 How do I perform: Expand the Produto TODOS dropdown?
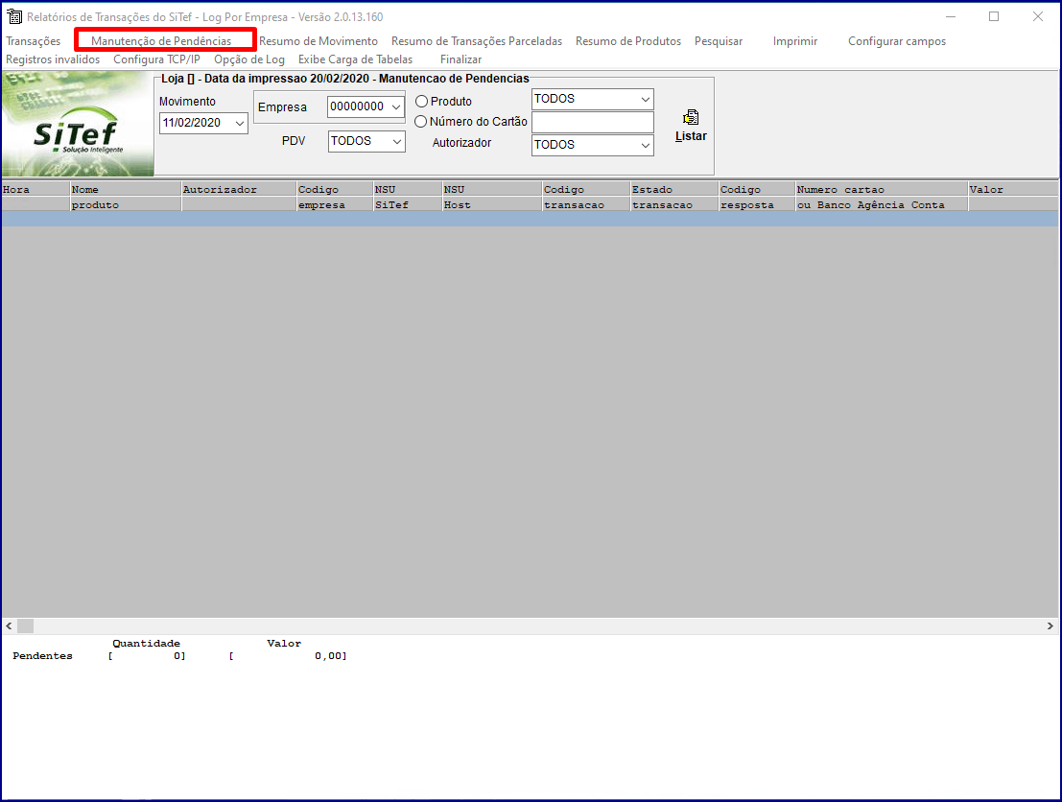pyautogui.click(x=646, y=100)
